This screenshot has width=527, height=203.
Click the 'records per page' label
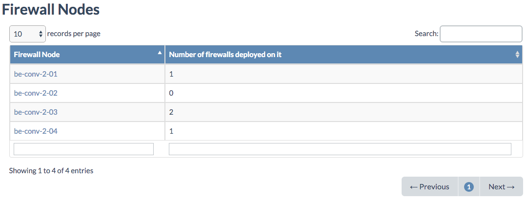coord(74,34)
